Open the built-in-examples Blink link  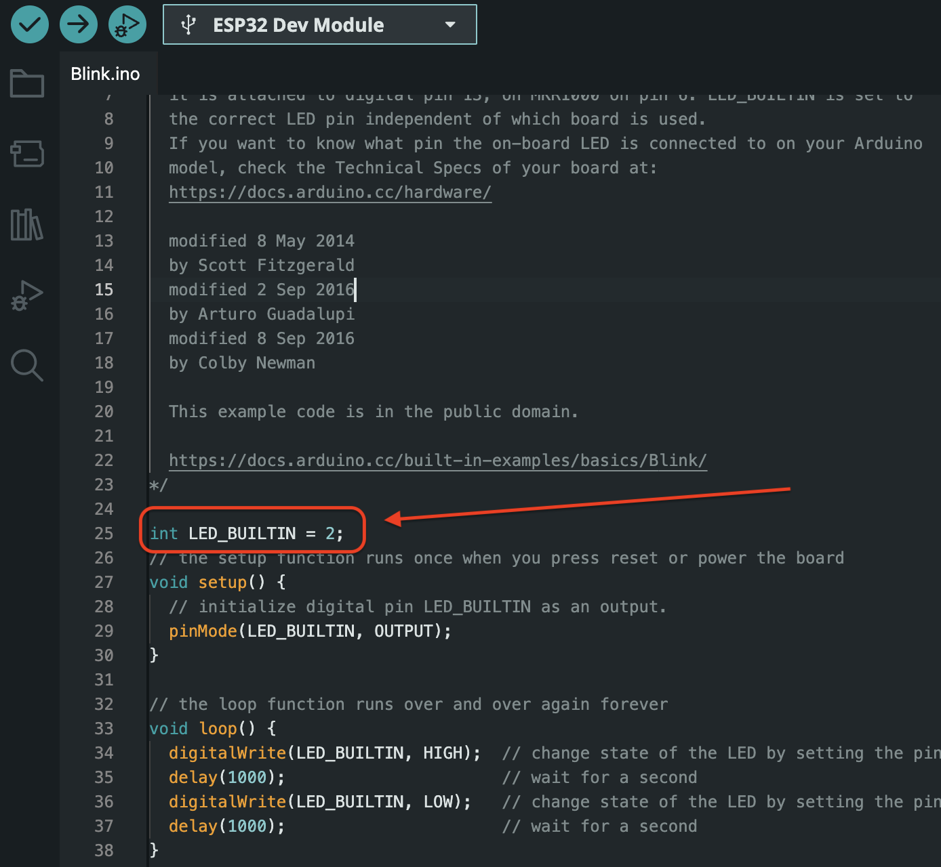coord(438,461)
